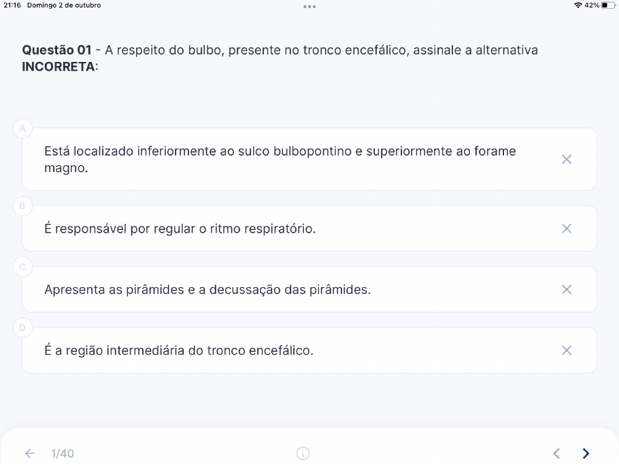Open the three-dot multitasking menu at top

309,6
